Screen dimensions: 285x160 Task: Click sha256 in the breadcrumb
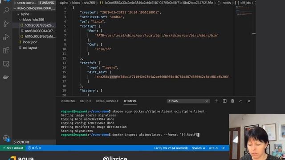89,3
